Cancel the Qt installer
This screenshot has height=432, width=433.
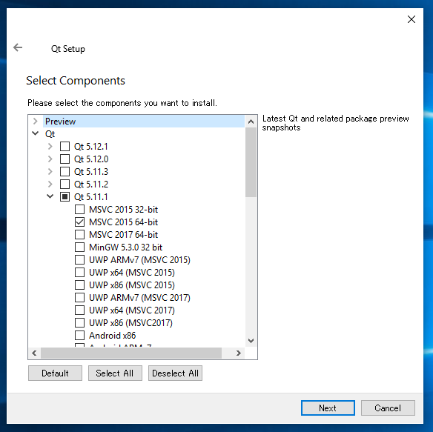[388, 408]
